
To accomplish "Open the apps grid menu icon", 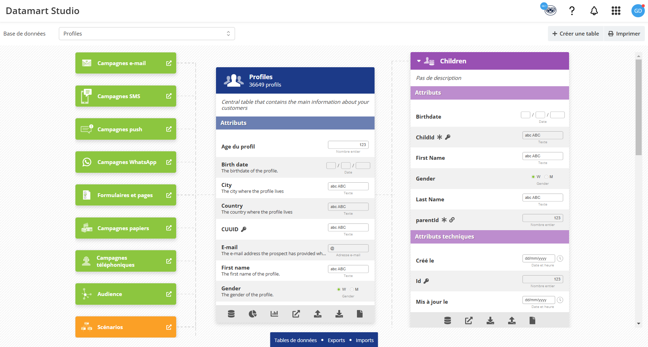I will click(616, 11).
